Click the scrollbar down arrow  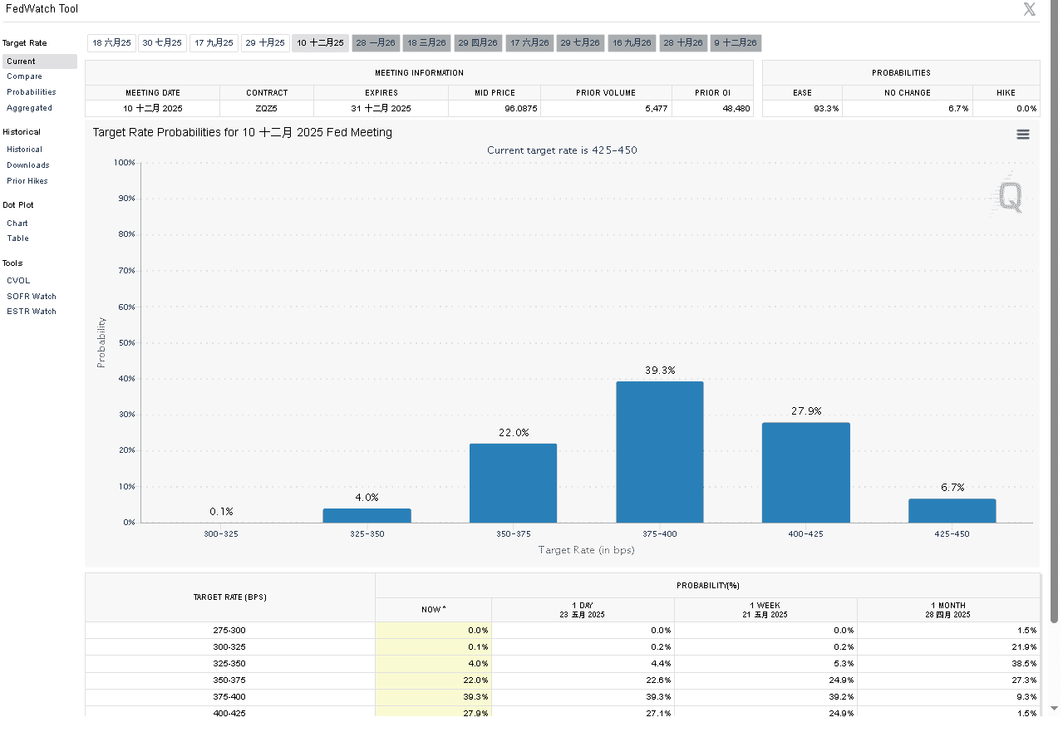pos(1055,709)
